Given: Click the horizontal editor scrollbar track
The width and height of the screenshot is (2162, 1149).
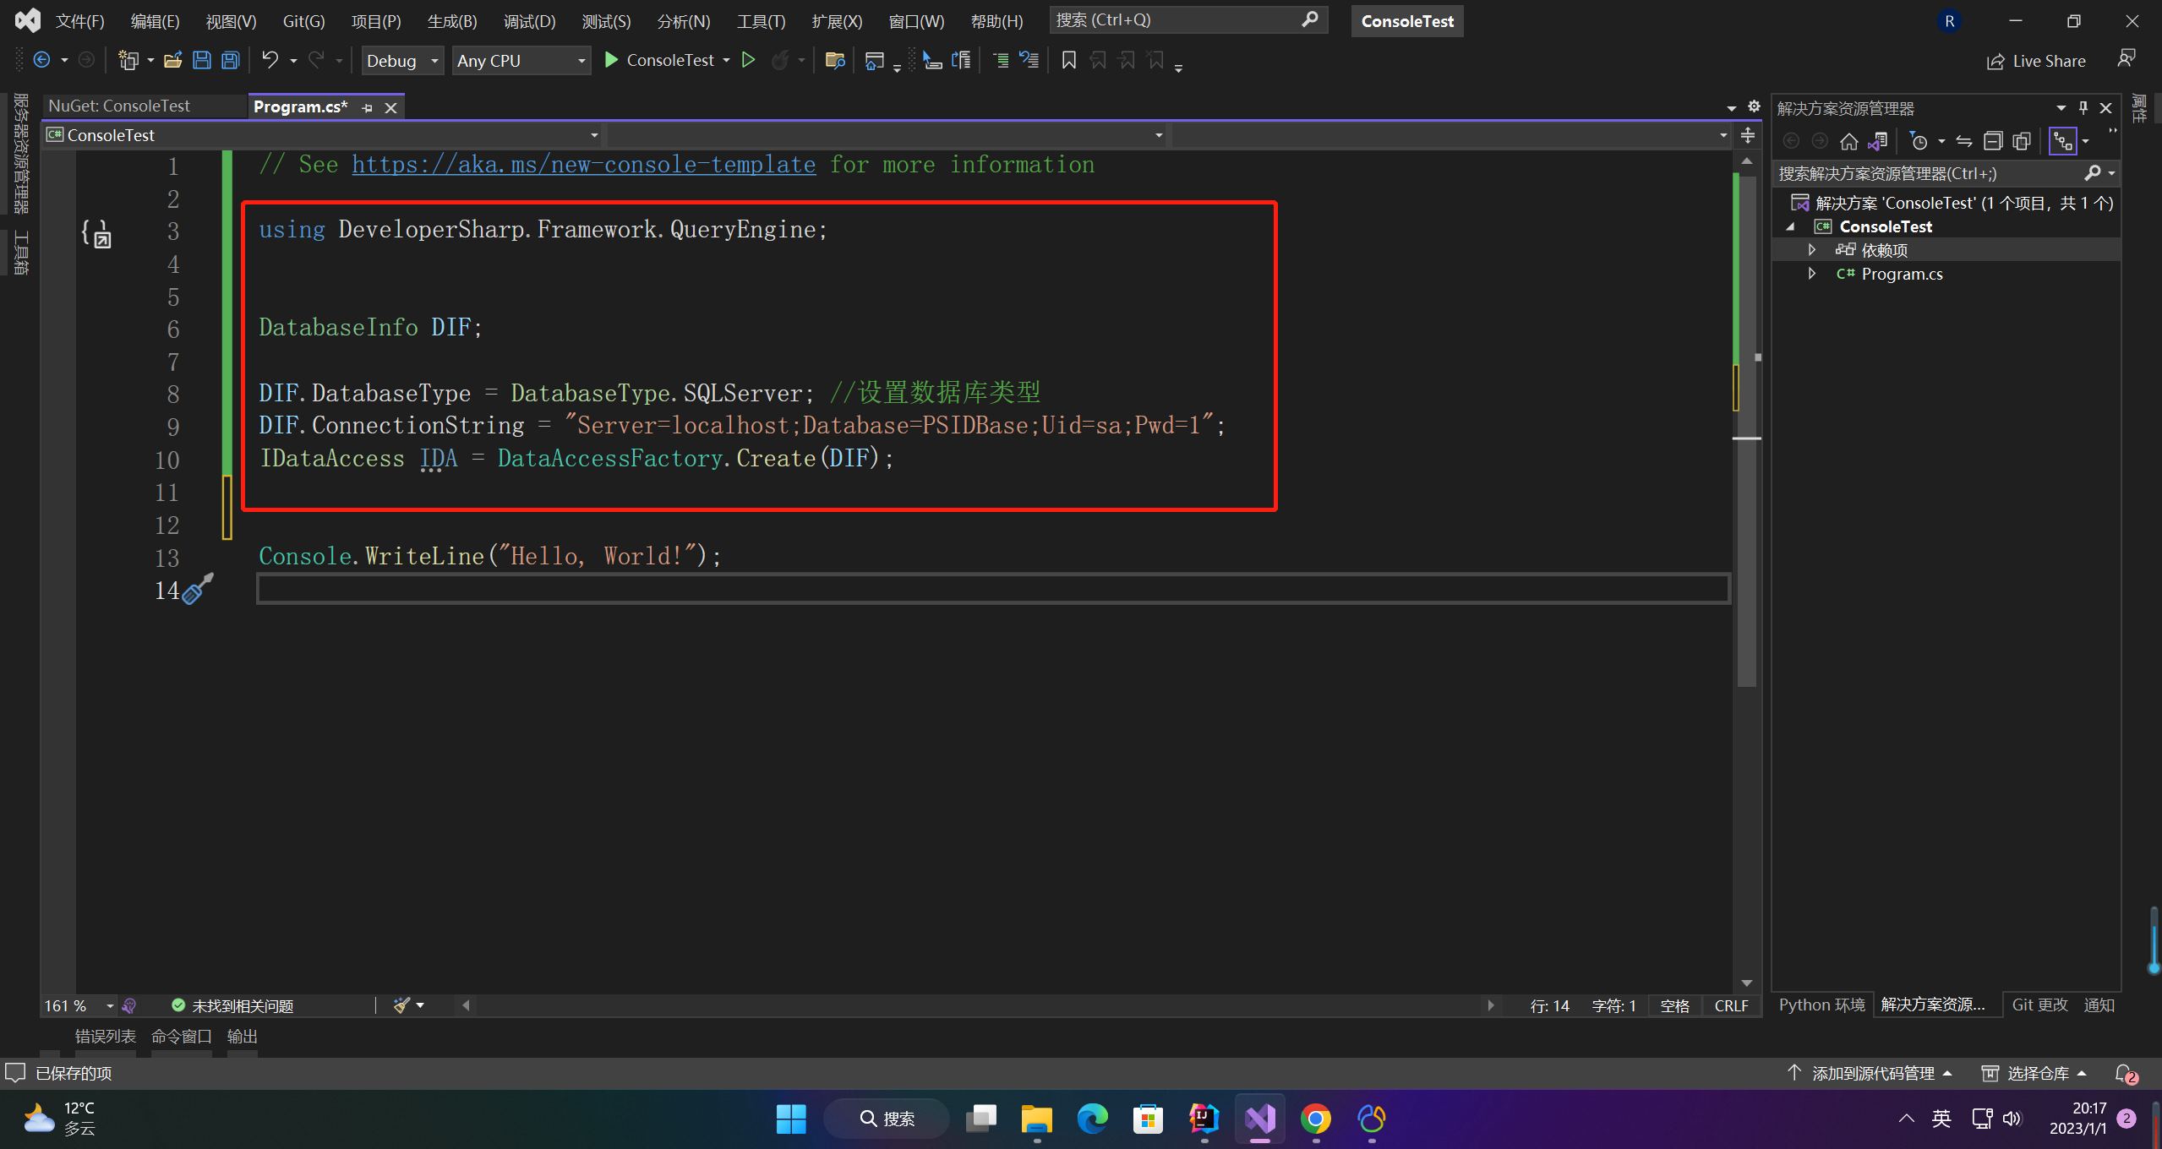Looking at the screenshot, I should tap(977, 1005).
